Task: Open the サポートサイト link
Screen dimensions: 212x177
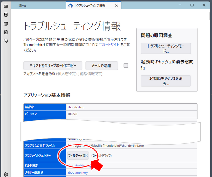Action: pos(109,45)
